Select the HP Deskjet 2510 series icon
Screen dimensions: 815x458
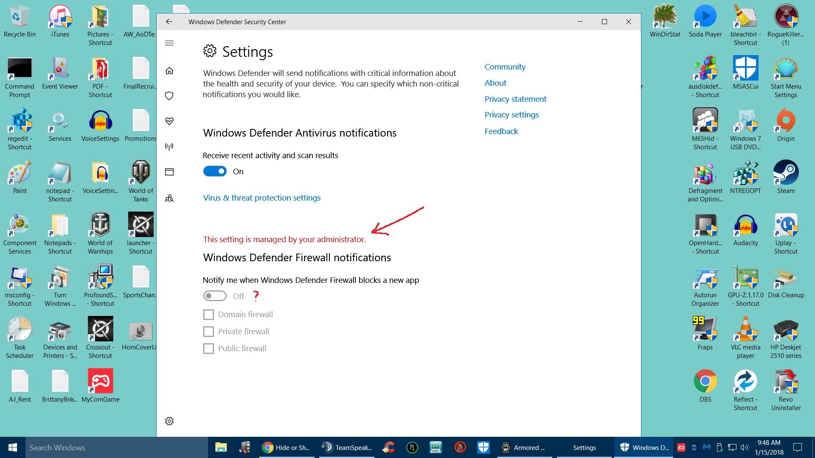pos(786,338)
